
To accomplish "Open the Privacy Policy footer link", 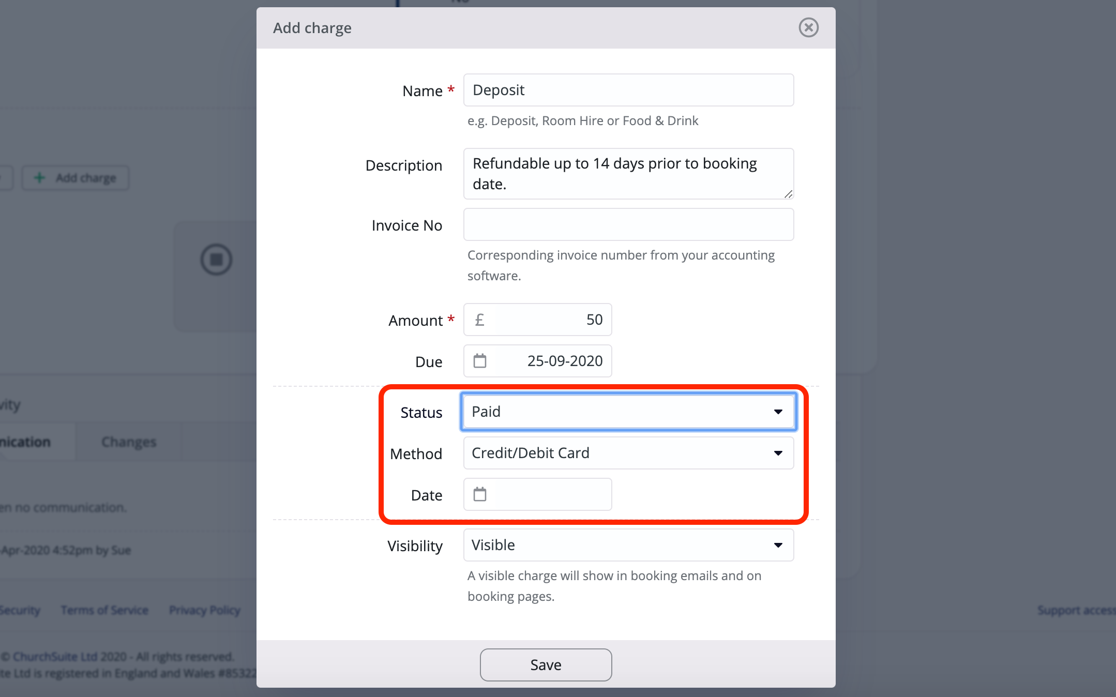I will point(205,610).
